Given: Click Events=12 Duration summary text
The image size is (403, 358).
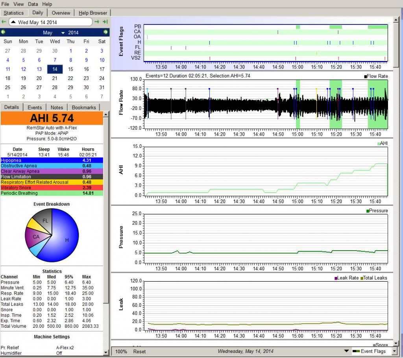Looking at the screenshot, I should click(x=198, y=76).
